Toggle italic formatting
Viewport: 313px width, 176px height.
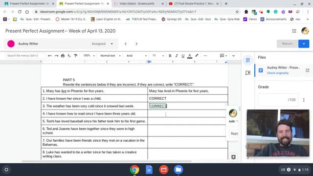(176, 56)
